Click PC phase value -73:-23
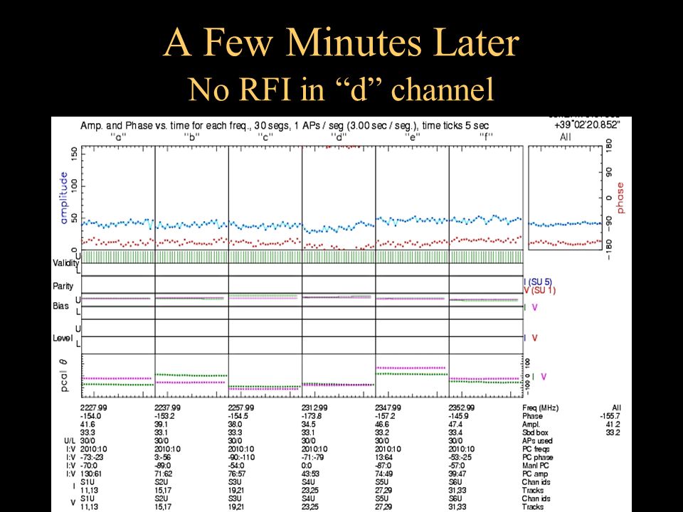Viewport: 683px width, 512px height. 92,457
